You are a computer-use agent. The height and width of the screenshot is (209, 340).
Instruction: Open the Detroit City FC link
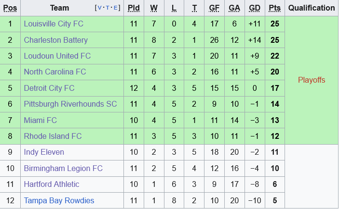[x=49, y=88]
